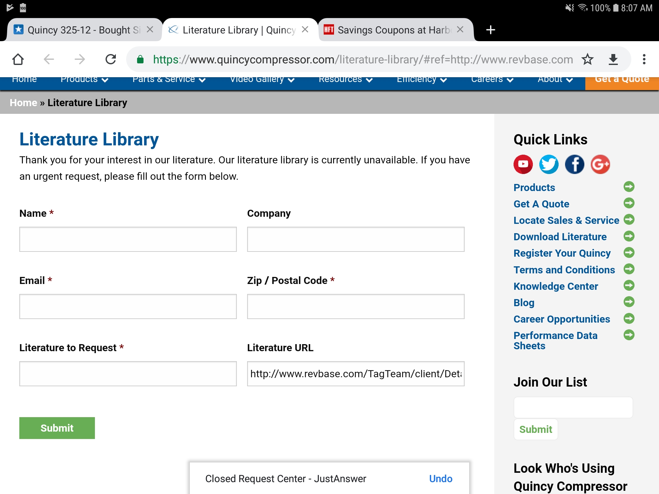659x494 pixels.
Task: Focus the Email input field
Action: pyautogui.click(x=128, y=306)
